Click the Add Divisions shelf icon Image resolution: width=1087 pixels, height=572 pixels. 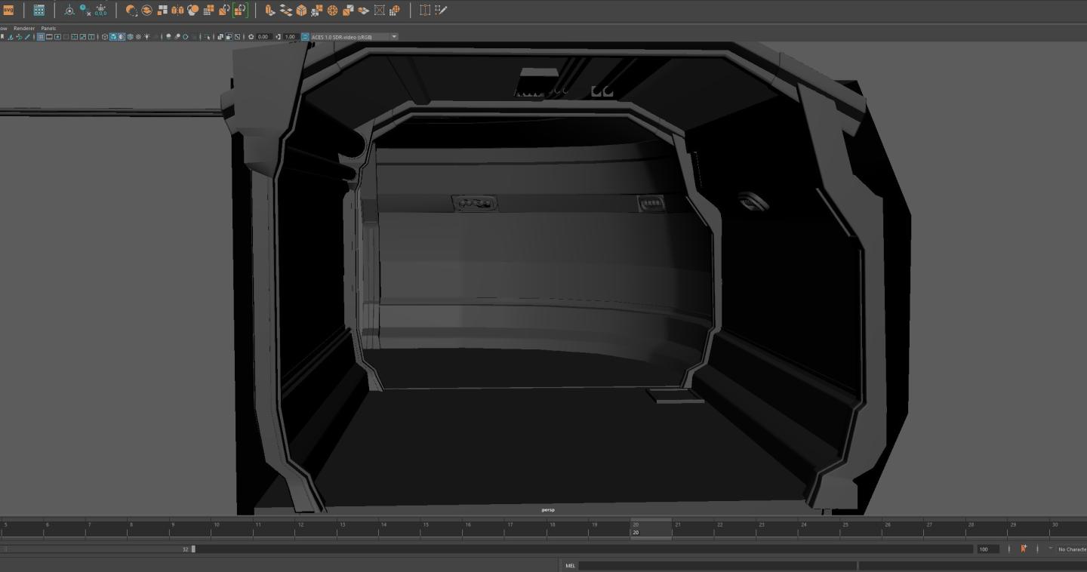tap(317, 11)
